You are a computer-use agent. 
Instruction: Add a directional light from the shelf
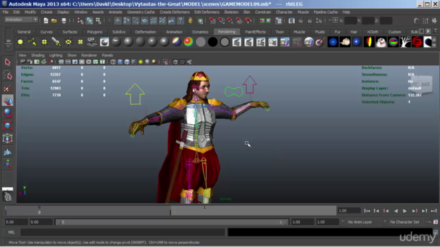point(32,42)
